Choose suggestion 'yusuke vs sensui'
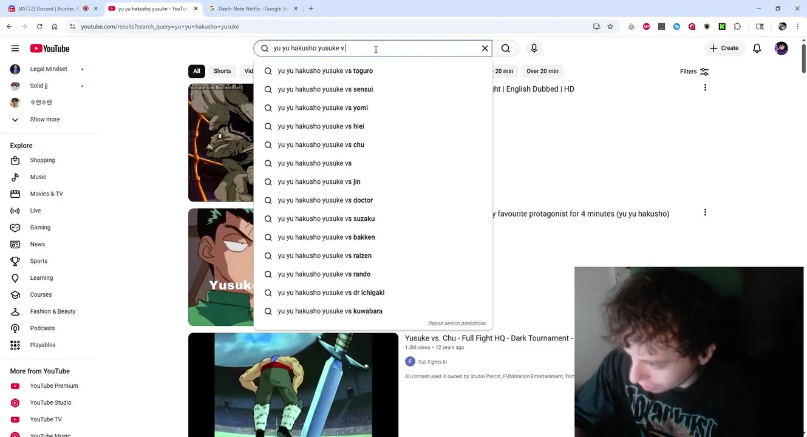Viewport: 807px width, 437px height. point(373,89)
